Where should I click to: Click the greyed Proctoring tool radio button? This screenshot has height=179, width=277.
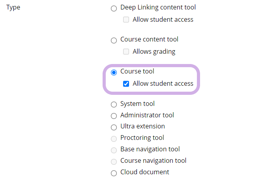tap(114, 139)
